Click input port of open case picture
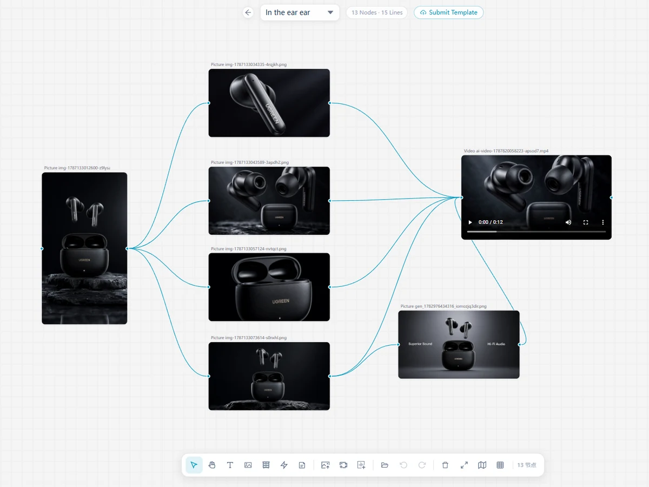Image resolution: width=649 pixels, height=487 pixels. pos(209,287)
